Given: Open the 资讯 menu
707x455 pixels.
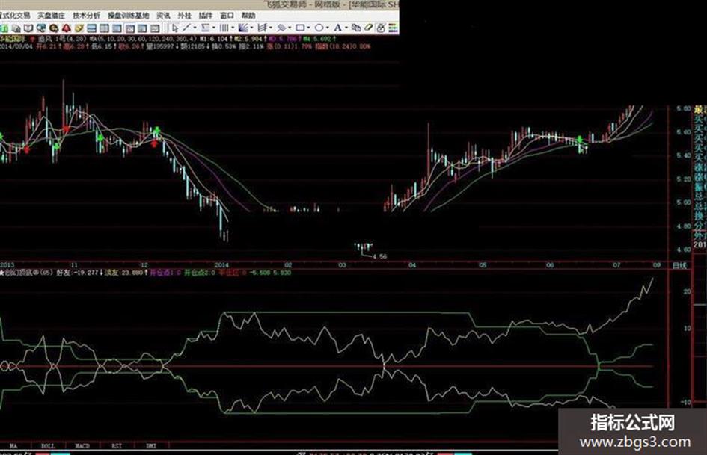Looking at the screenshot, I should click(163, 16).
